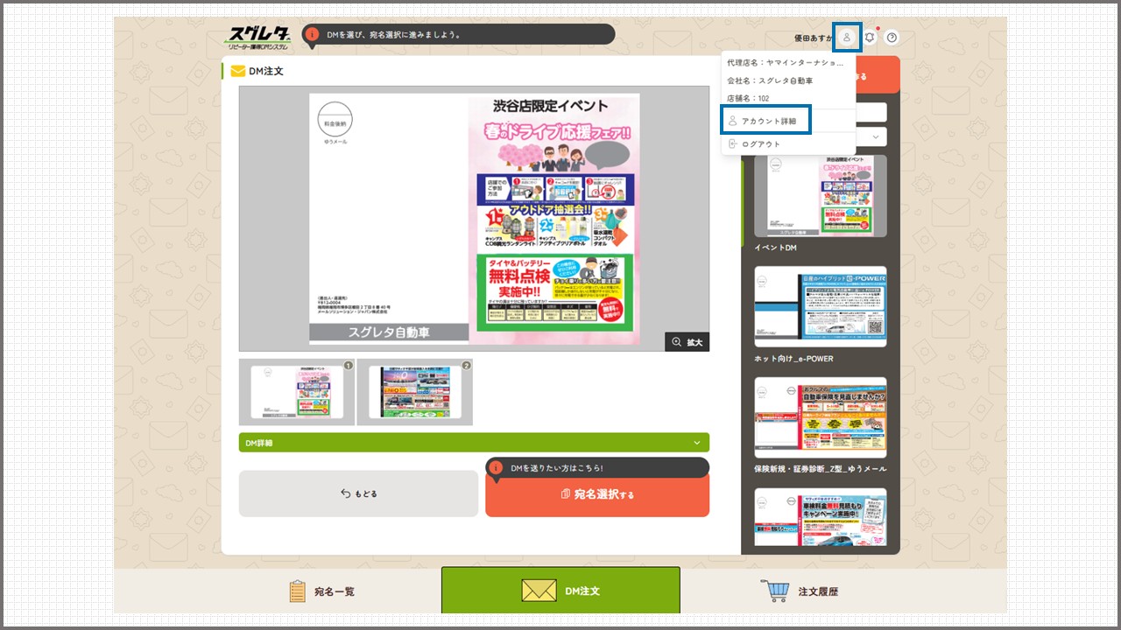Select the first DM page thumbnail
1121x630 pixels.
pos(297,392)
